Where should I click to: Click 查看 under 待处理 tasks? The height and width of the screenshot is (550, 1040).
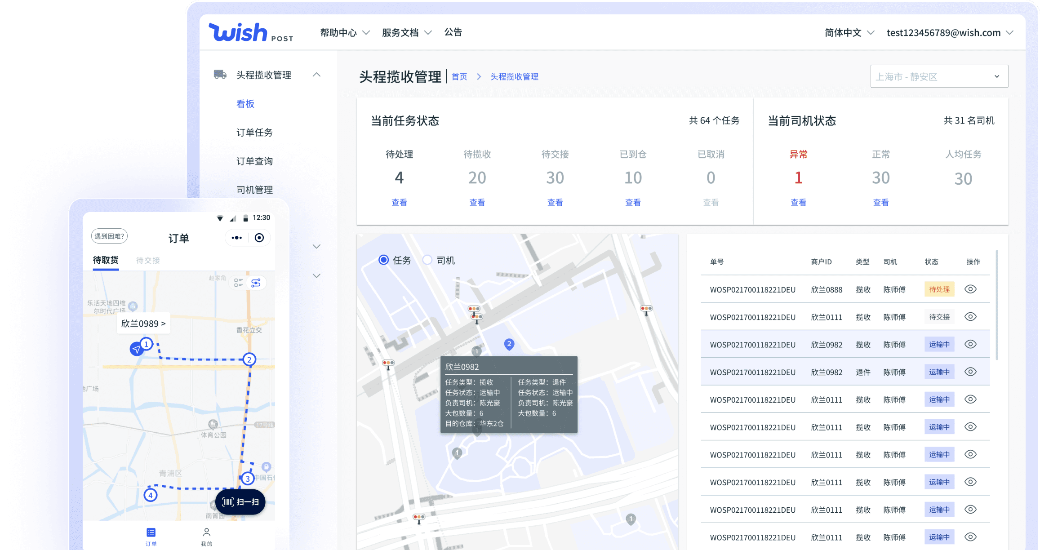399,203
